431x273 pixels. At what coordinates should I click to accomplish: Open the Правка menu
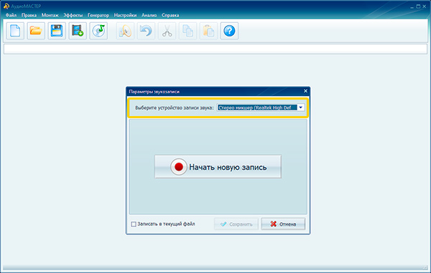29,15
